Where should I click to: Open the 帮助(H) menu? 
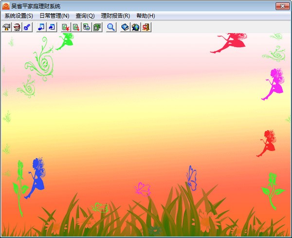click(146, 16)
